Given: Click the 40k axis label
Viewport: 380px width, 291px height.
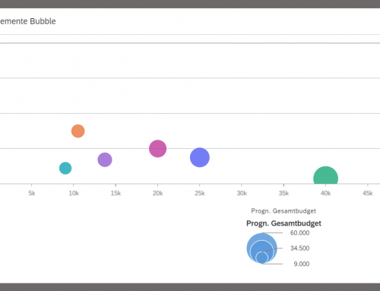Looking at the screenshot, I should pos(326,193).
